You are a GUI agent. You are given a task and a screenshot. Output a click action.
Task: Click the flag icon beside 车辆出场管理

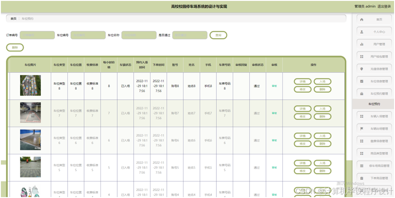point(362,129)
